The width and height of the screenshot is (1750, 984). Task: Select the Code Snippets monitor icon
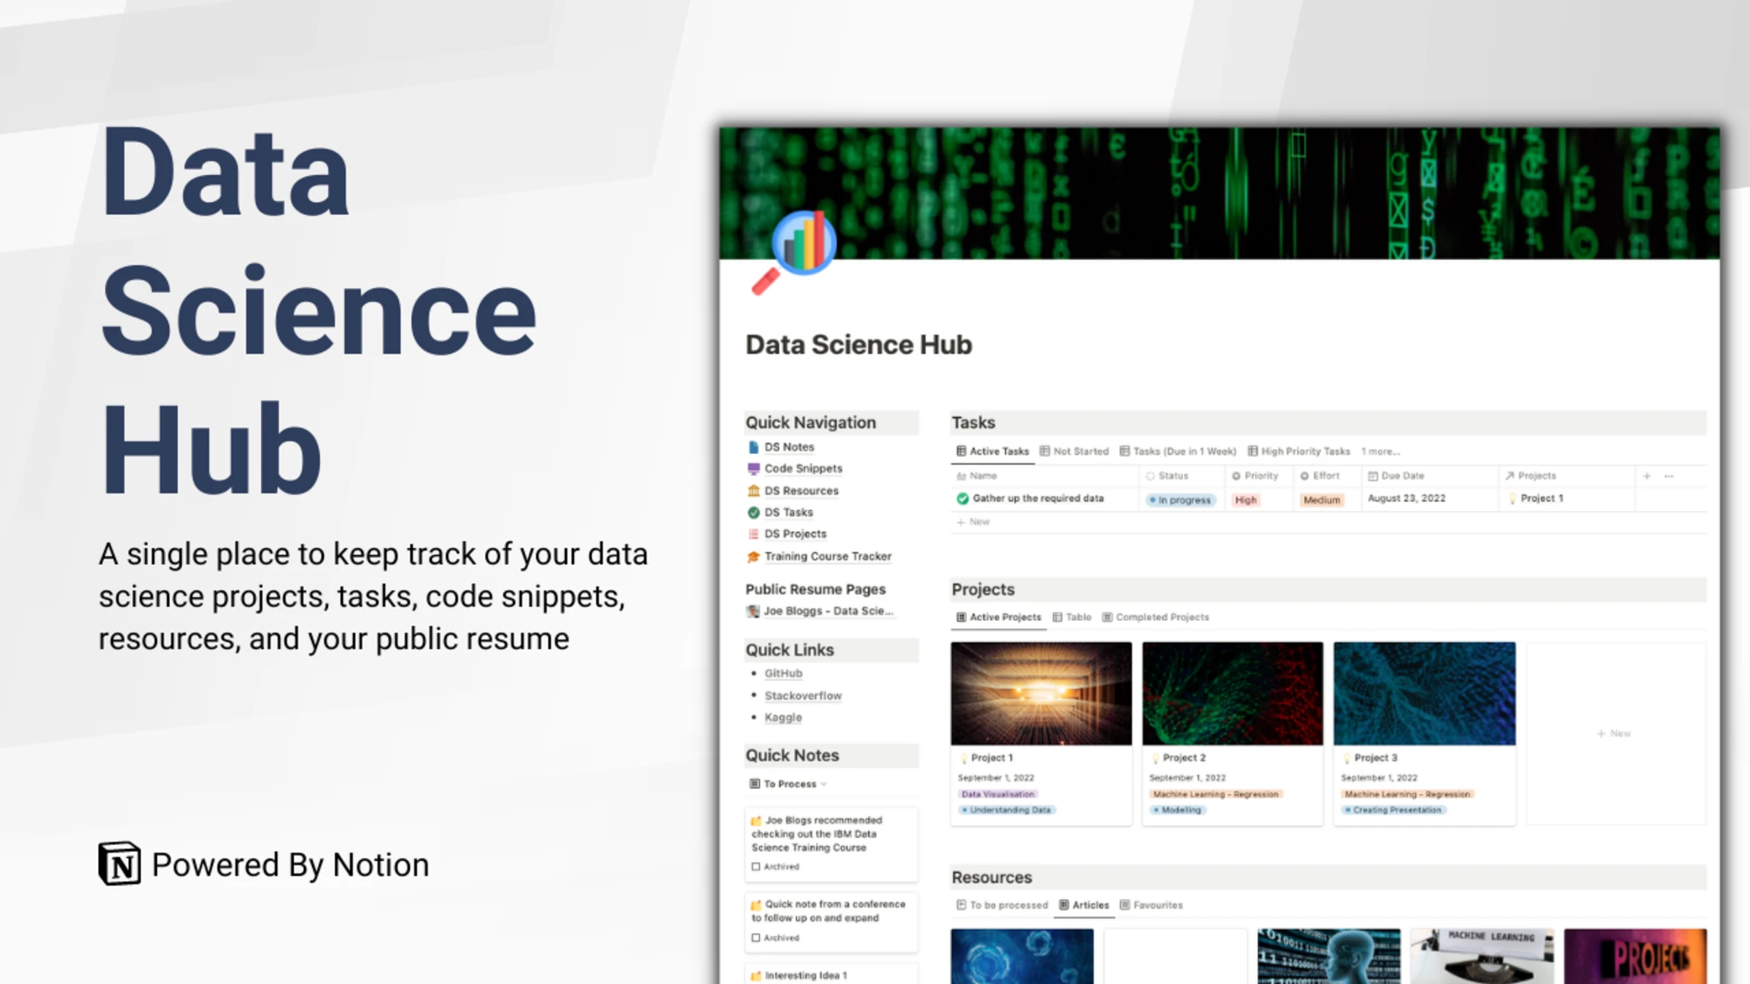(x=754, y=468)
